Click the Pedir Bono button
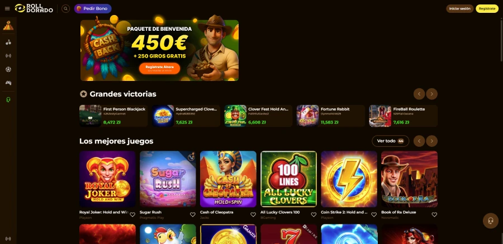Image resolution: width=503 pixels, height=244 pixels. pyautogui.click(x=93, y=9)
